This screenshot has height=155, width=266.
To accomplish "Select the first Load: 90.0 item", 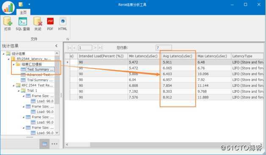I will coord(45,101).
